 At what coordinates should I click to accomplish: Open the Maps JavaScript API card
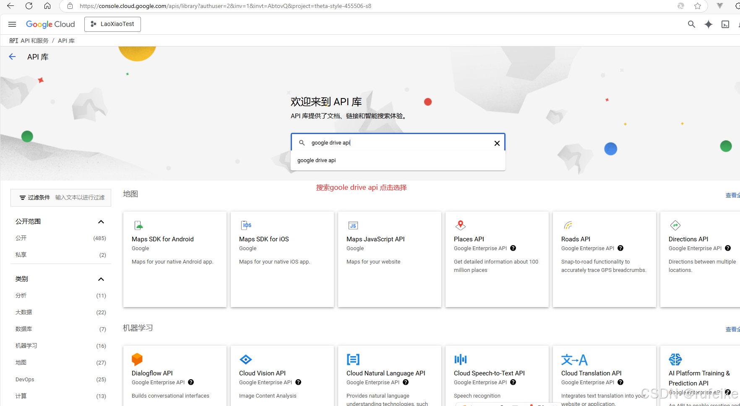coord(390,259)
